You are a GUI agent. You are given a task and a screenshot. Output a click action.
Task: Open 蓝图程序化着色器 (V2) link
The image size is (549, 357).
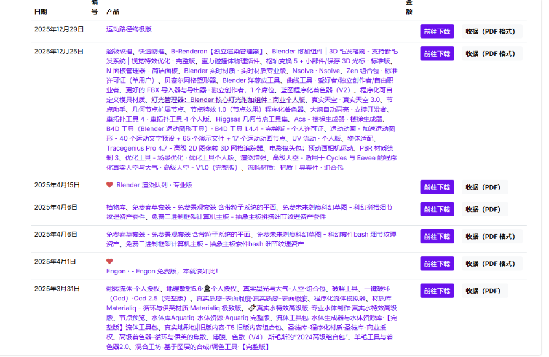[x=316, y=90]
